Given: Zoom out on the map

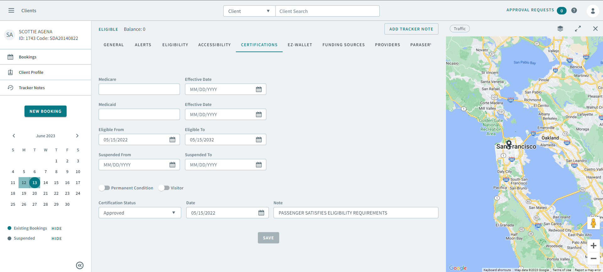Looking at the screenshot, I should click(593, 258).
